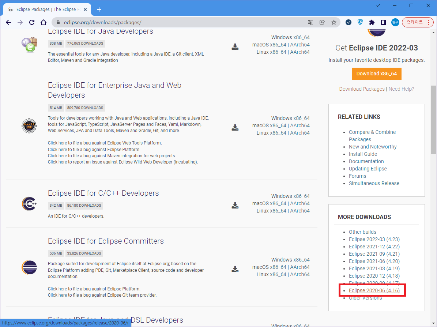Open Eclipse IDE for C/C++ Developers title
The image size is (437, 327).
tap(103, 193)
